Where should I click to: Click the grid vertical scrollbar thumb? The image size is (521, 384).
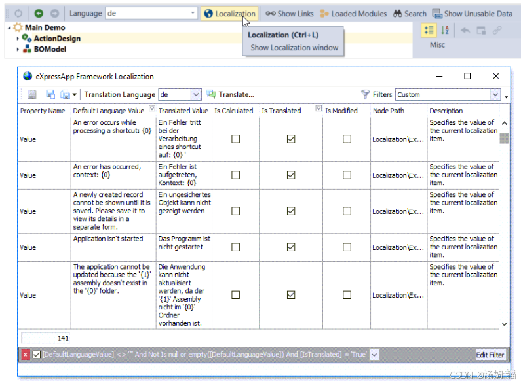pos(505,138)
